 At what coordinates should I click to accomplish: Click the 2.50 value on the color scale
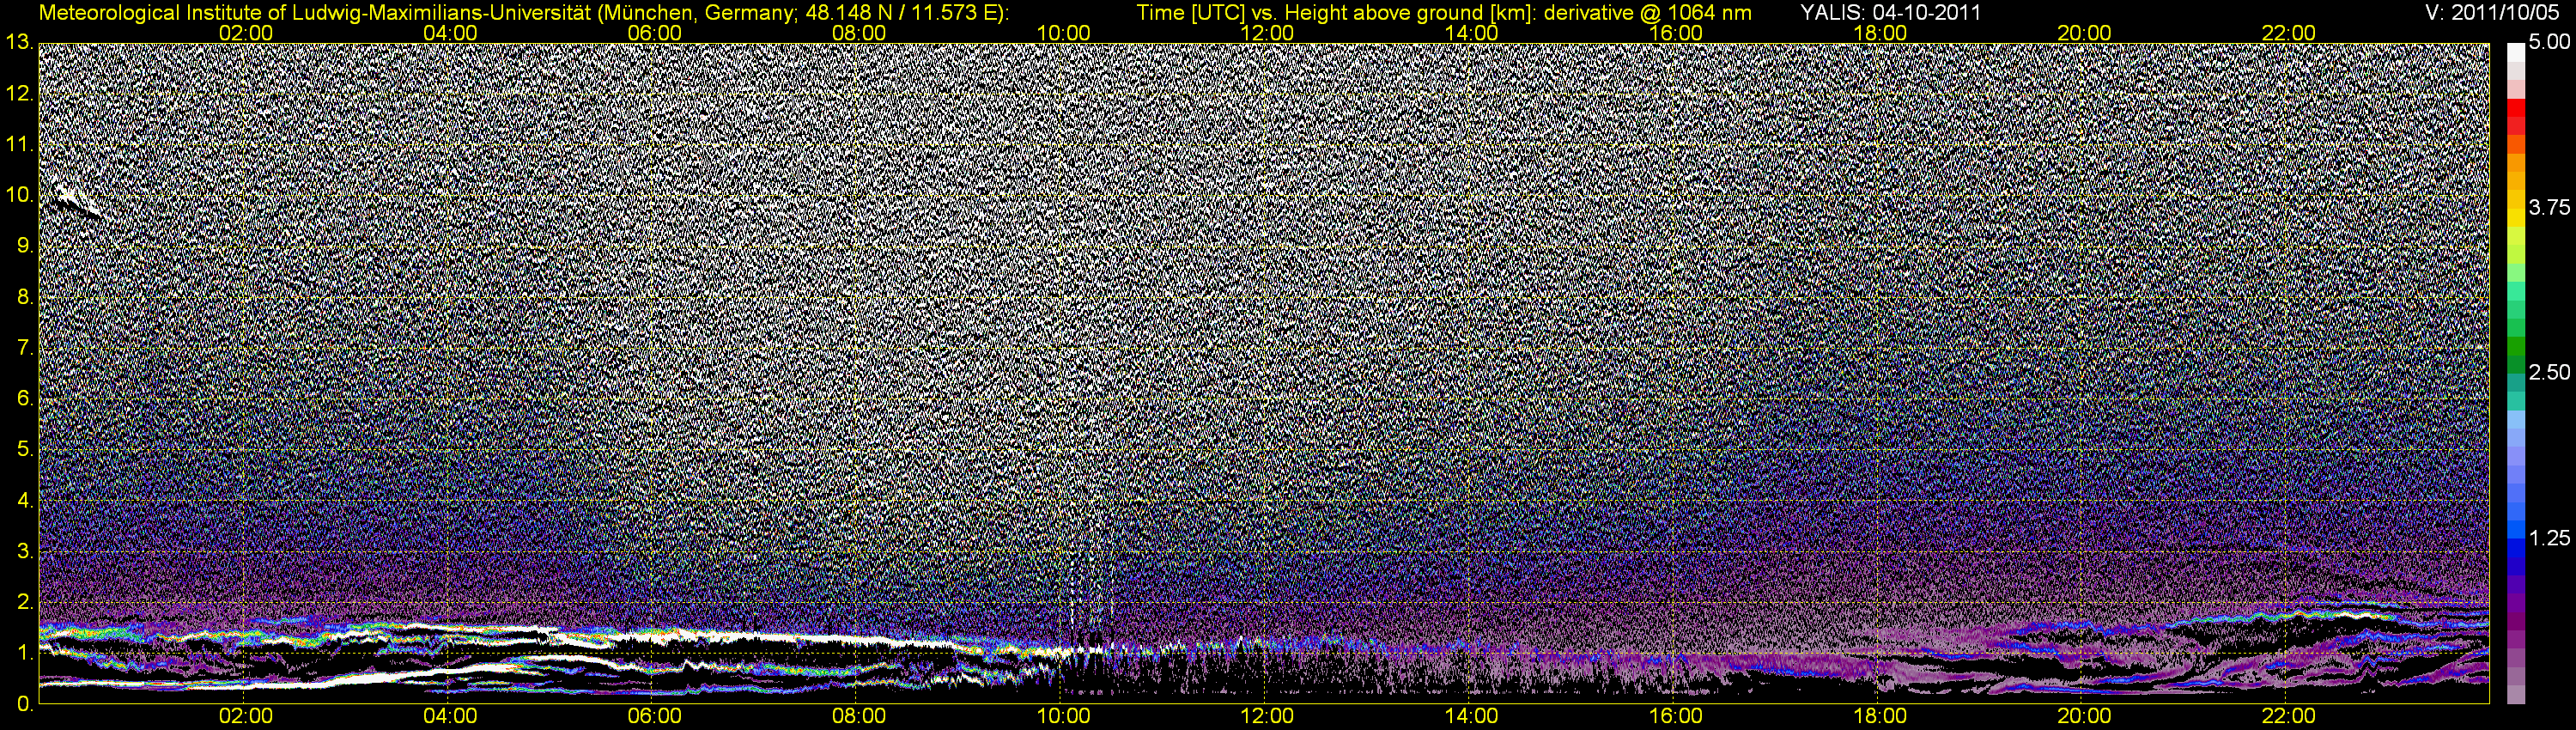point(2550,373)
